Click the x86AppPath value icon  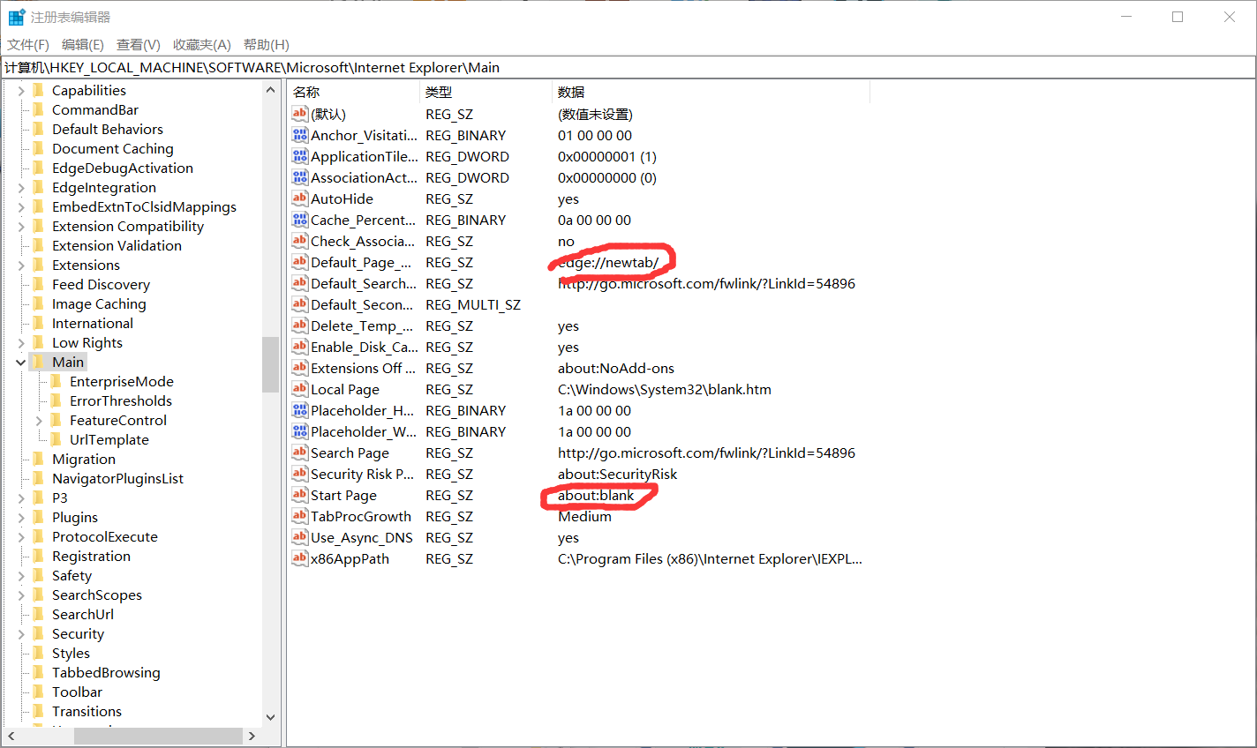[x=300, y=558]
